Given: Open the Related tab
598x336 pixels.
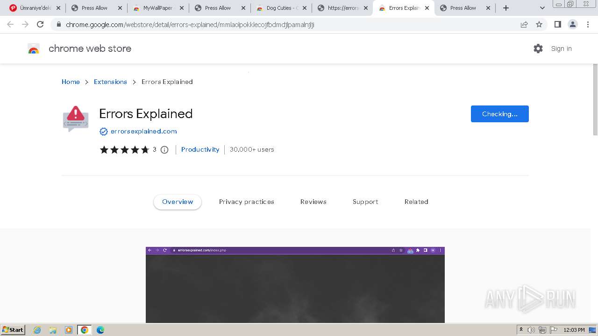Looking at the screenshot, I should [x=416, y=202].
